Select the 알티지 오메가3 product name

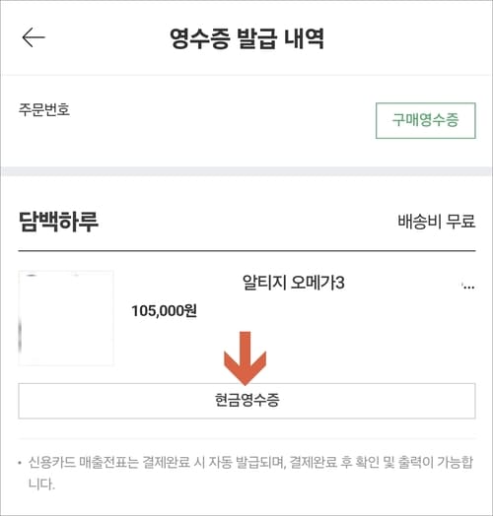pyautogui.click(x=293, y=283)
